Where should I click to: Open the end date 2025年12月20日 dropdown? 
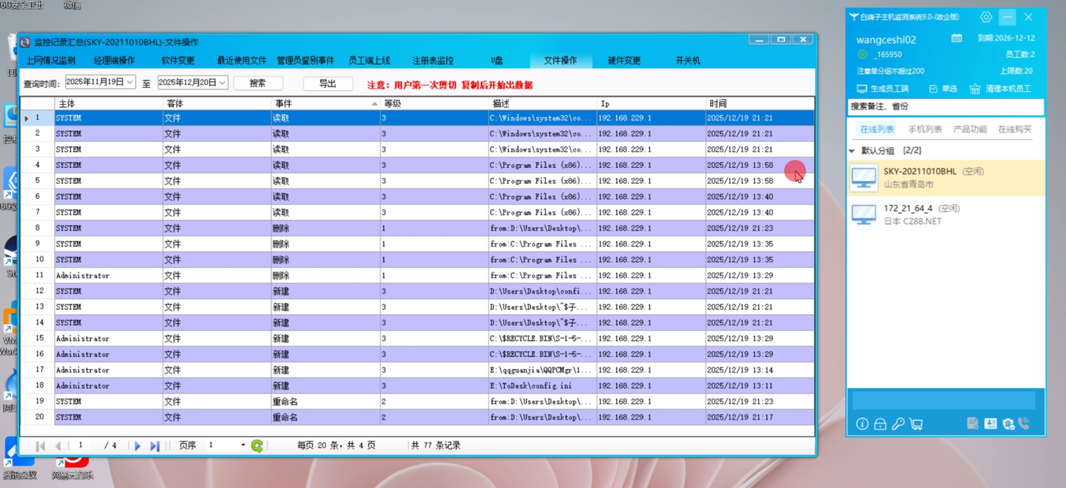222,83
